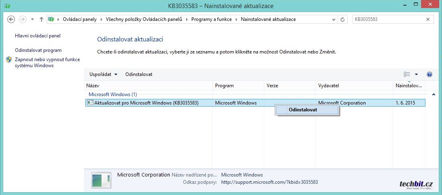The width and height of the screenshot is (442, 195).
Task: Click 'Odinstalovat' in the toolbar
Action: 139,74
